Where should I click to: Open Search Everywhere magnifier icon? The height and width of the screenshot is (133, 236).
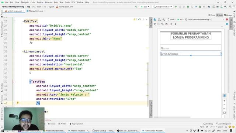(x=230, y=7)
